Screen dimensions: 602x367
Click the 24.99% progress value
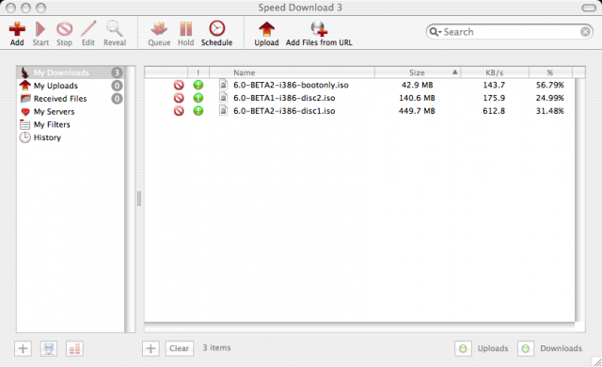(x=549, y=98)
